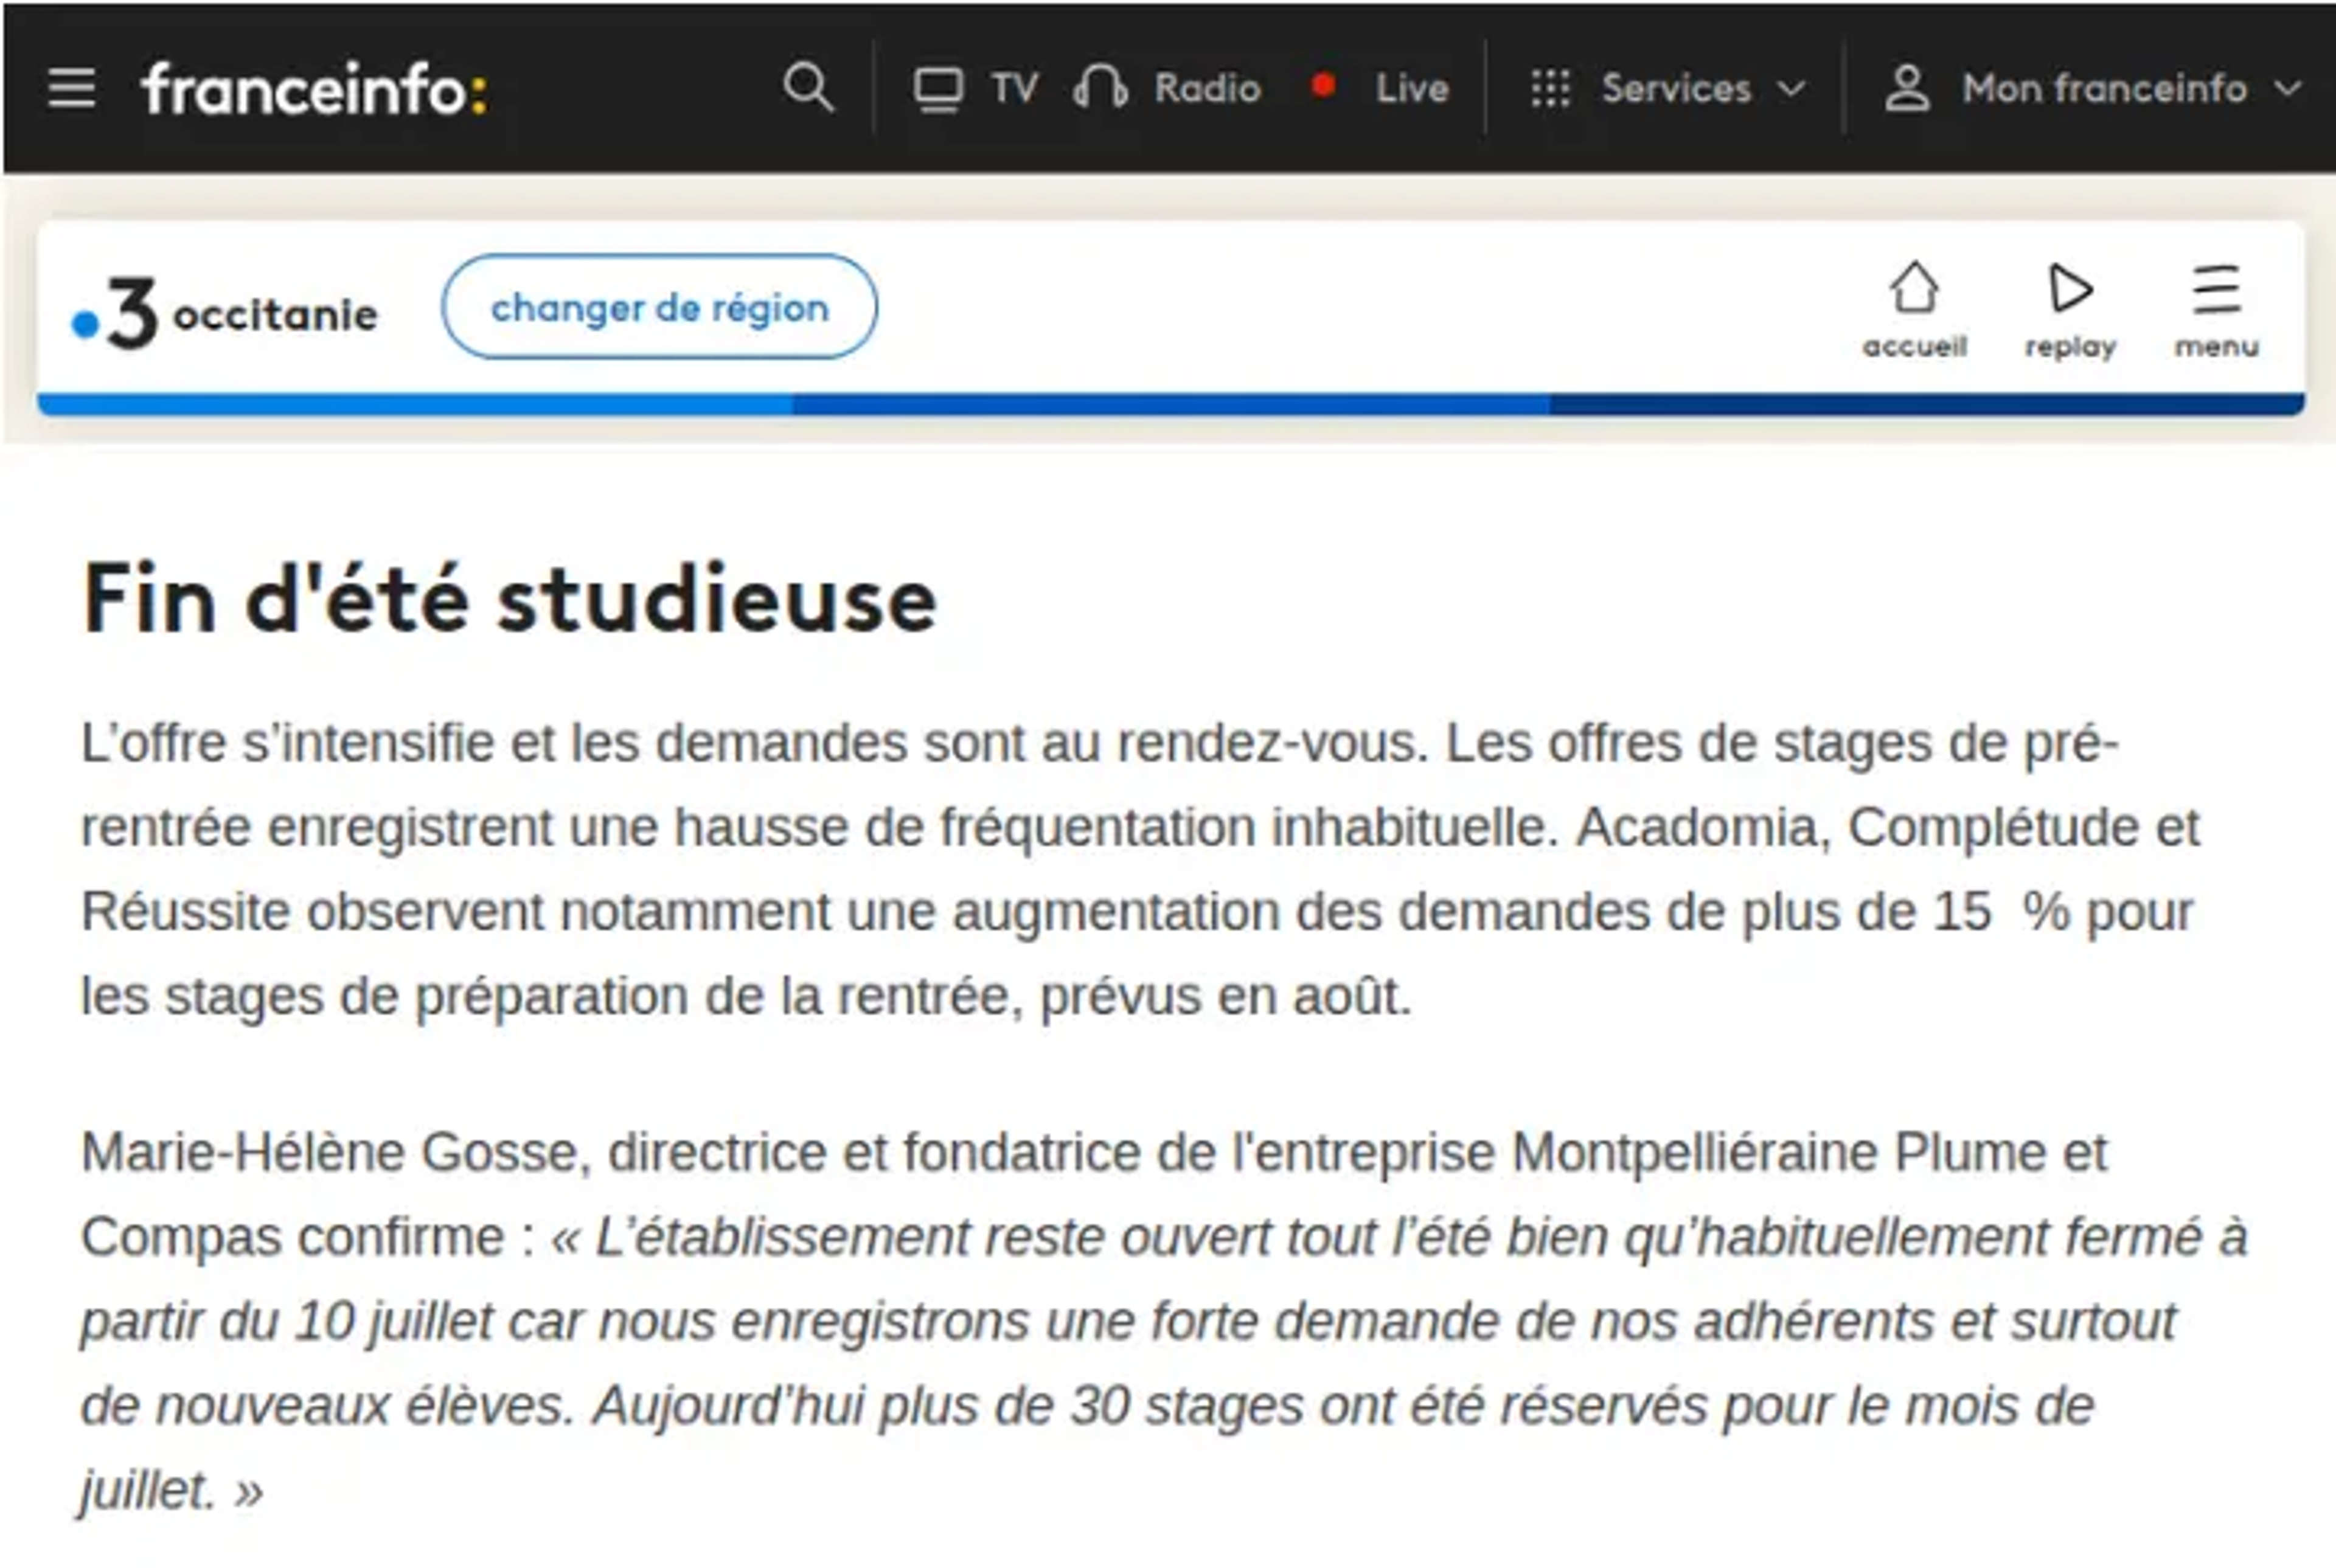Open the TV section link
The height and width of the screenshot is (1568, 2336).
(1014, 89)
